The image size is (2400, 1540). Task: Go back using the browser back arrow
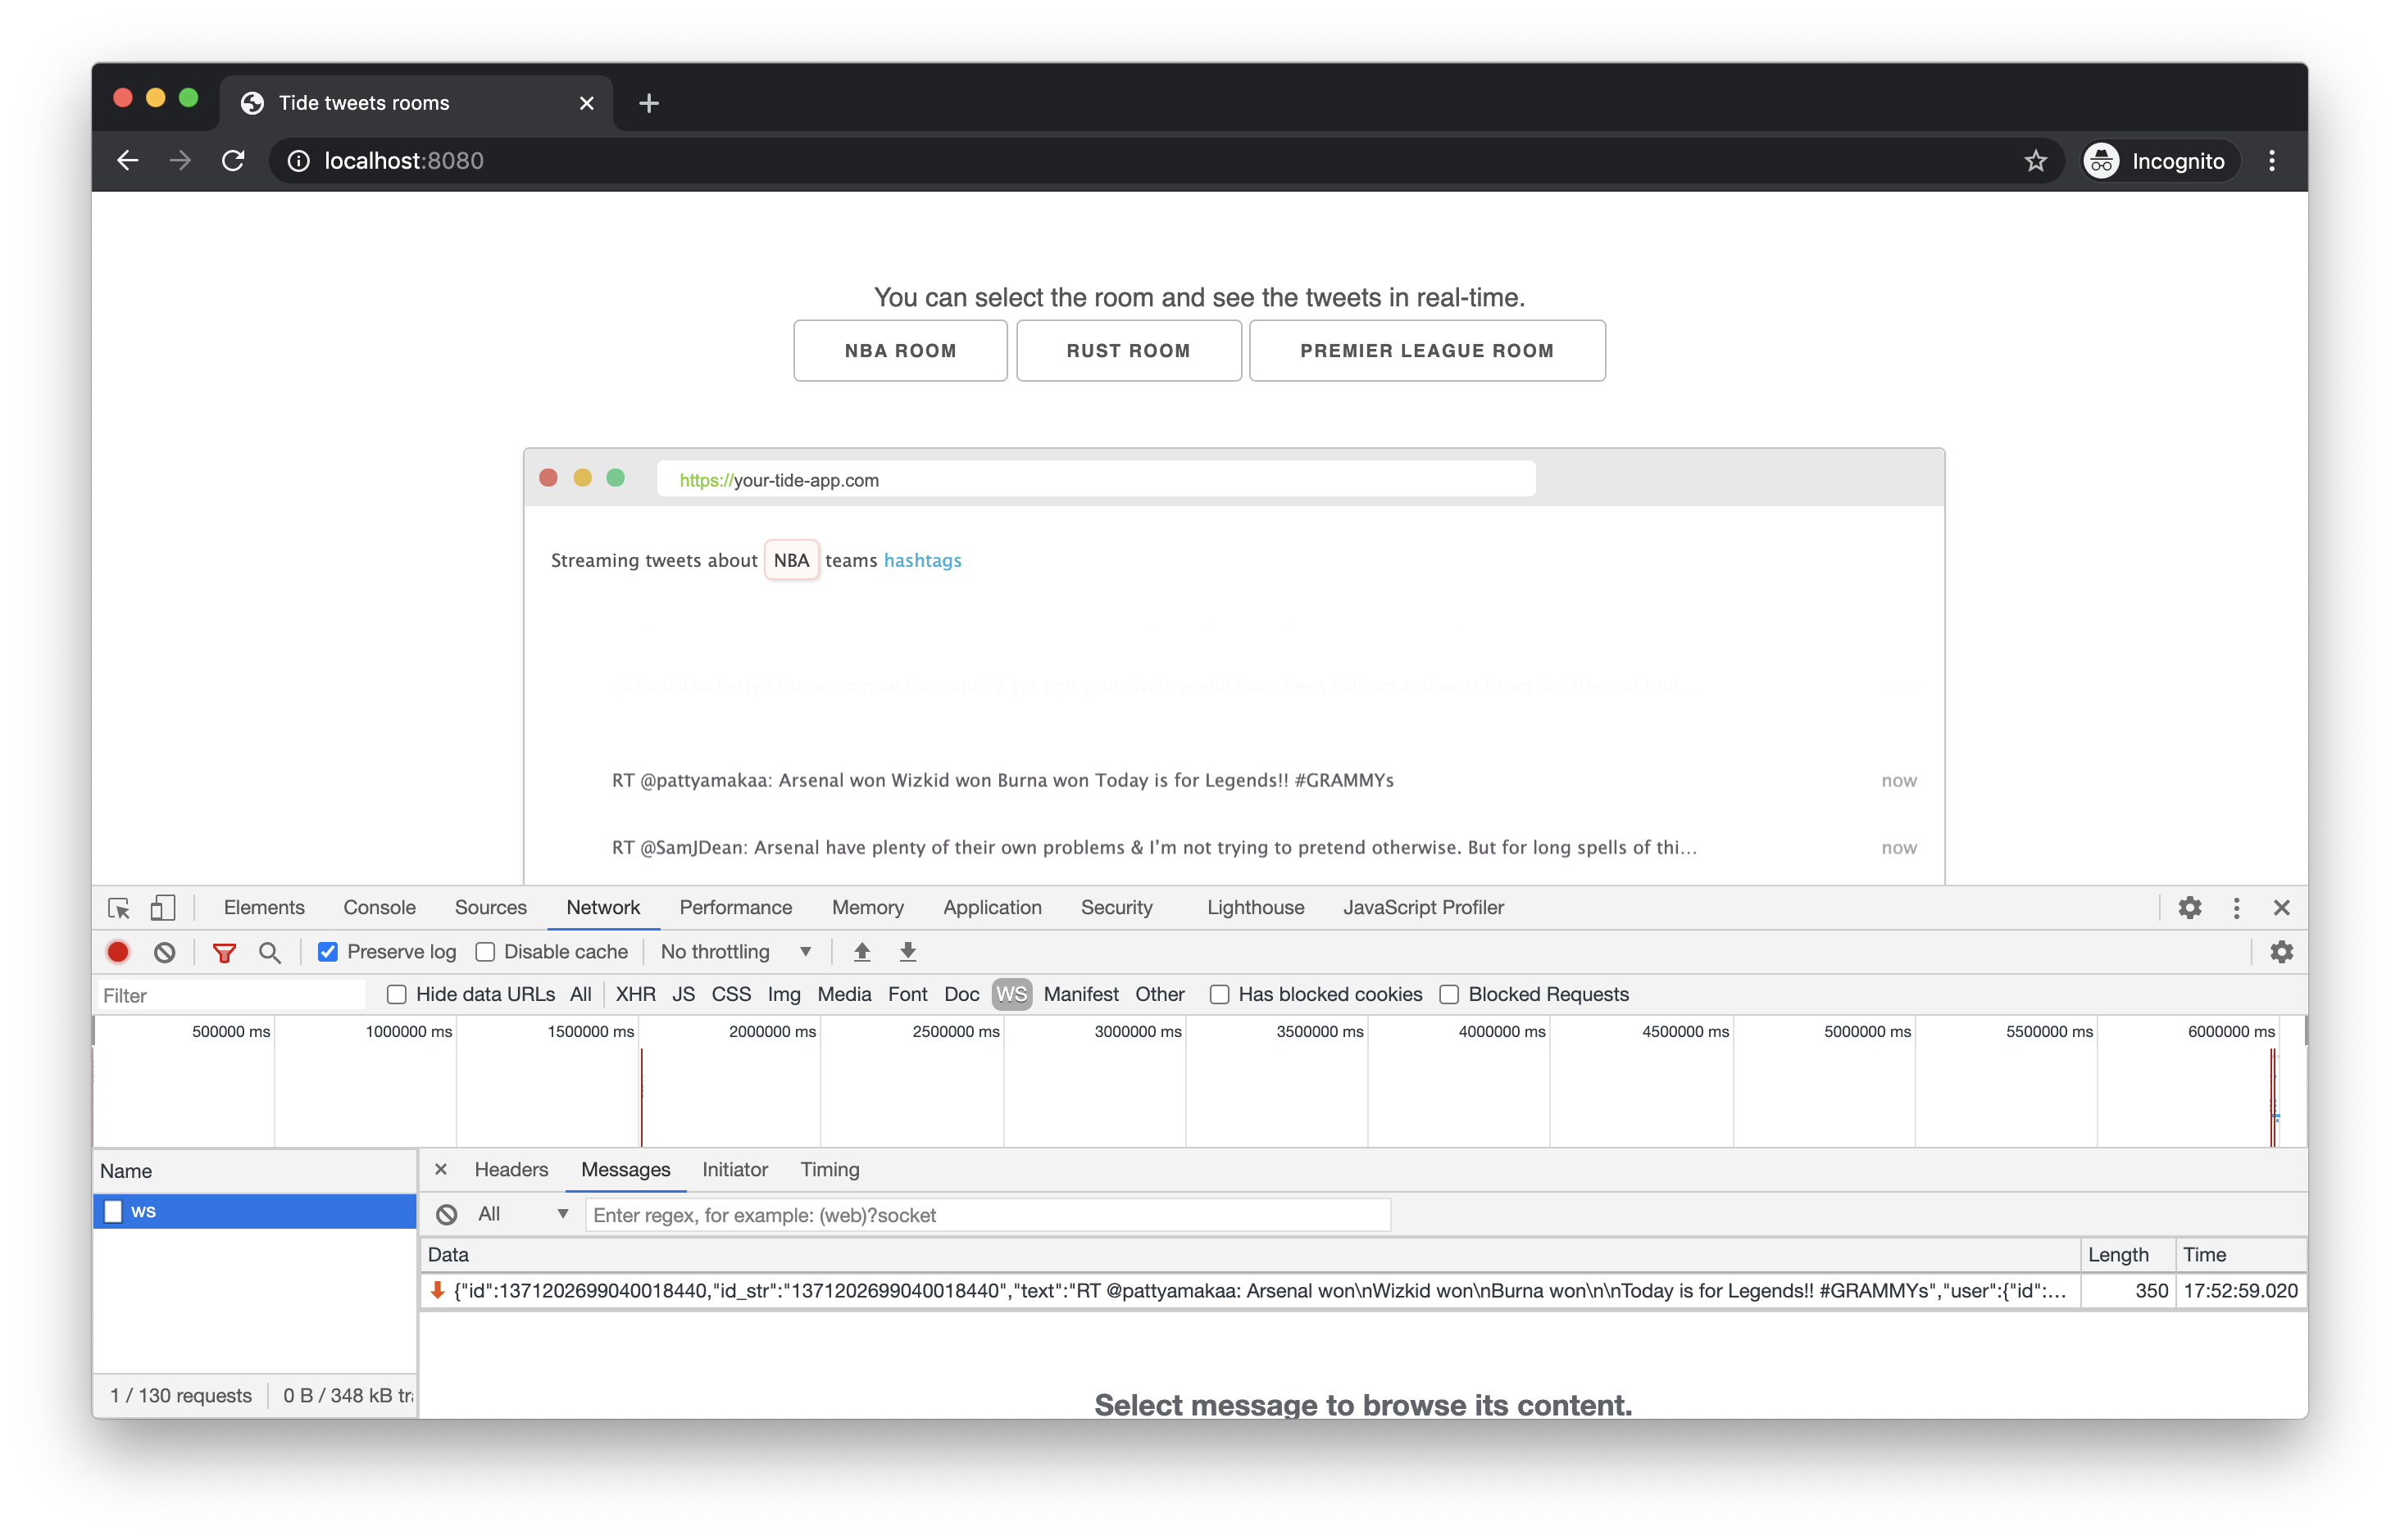click(127, 161)
